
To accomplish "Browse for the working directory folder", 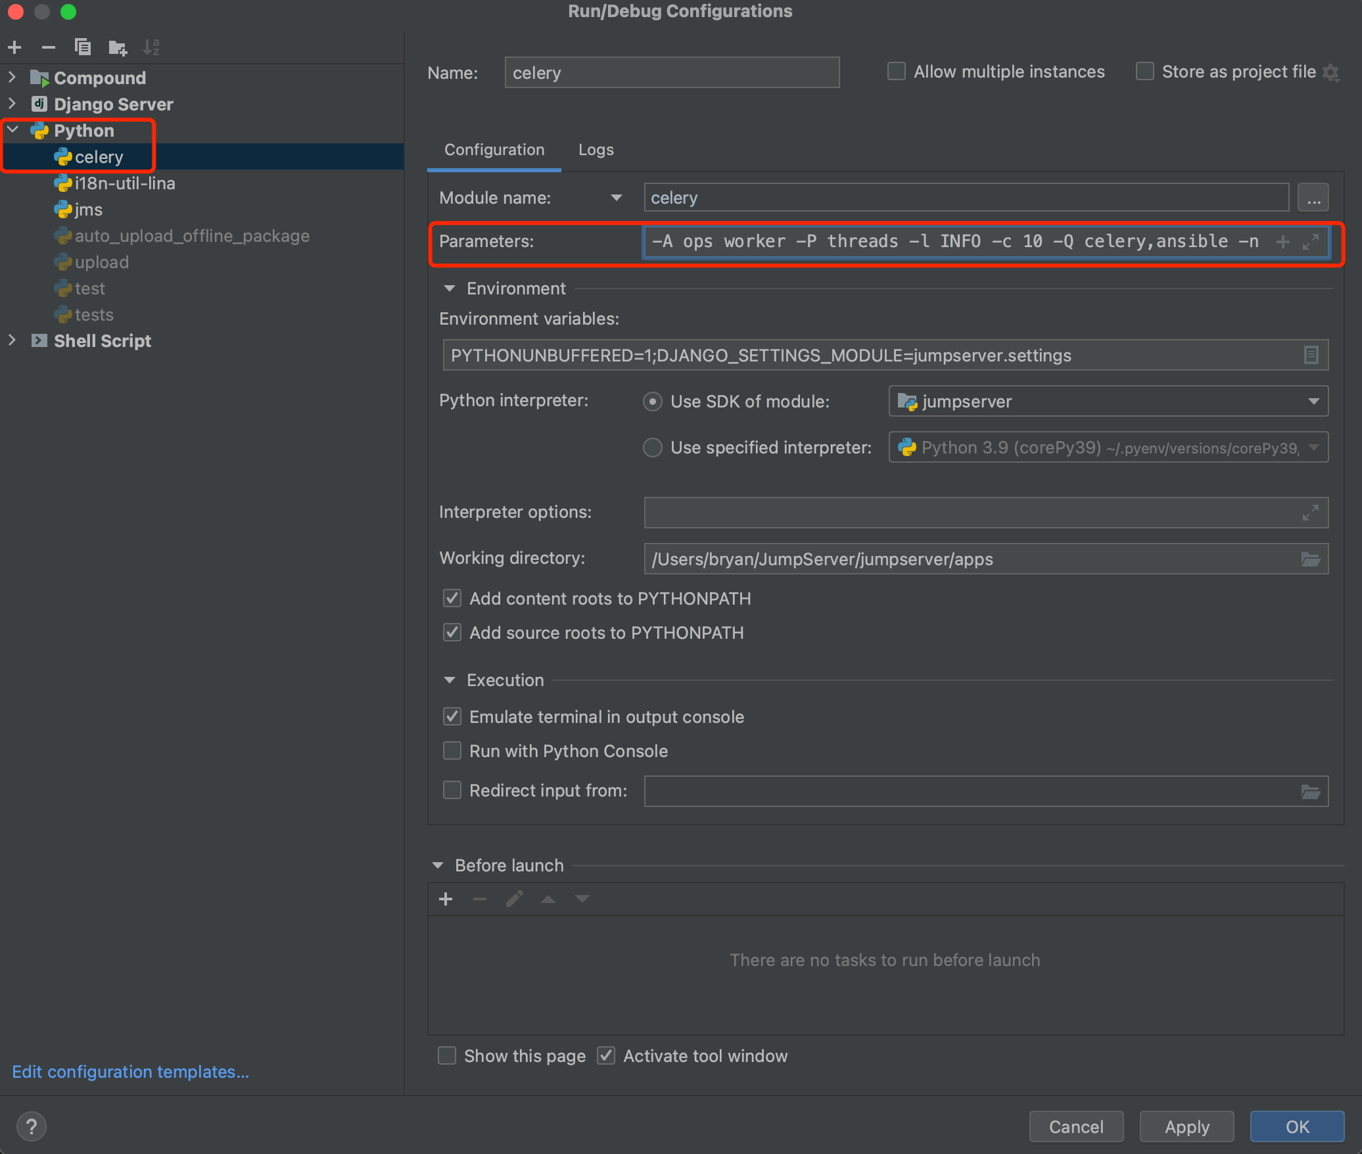I will coord(1310,559).
